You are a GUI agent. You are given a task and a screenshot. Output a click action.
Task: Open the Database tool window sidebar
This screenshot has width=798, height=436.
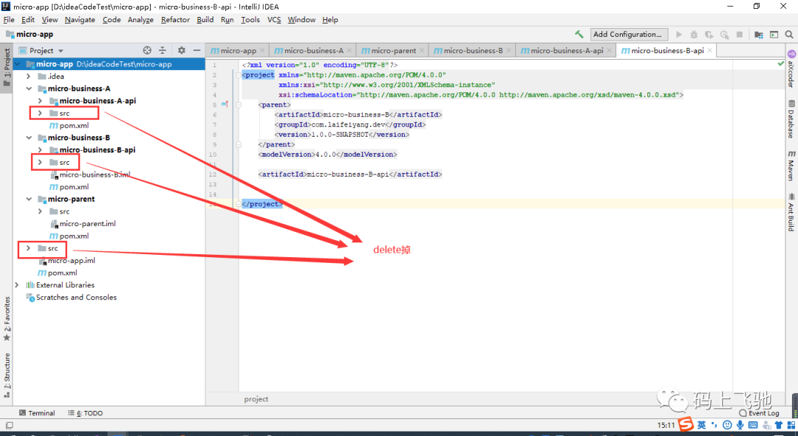coord(791,119)
